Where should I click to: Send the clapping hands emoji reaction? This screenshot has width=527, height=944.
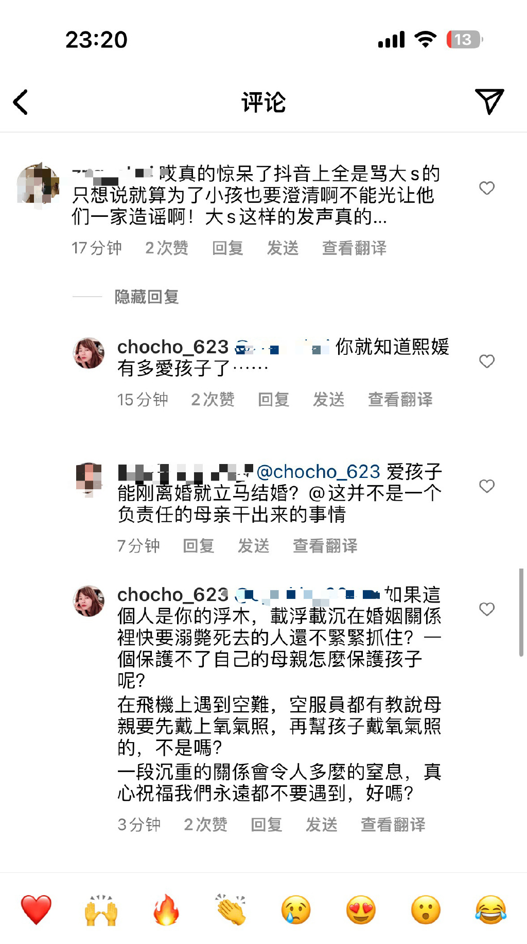coord(231,909)
